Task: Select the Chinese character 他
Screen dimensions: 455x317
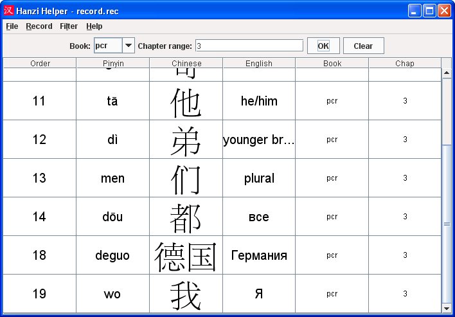Action: (186, 102)
